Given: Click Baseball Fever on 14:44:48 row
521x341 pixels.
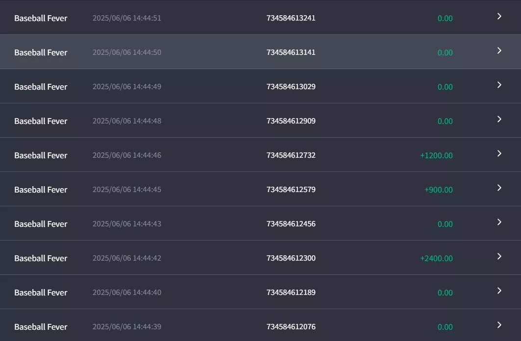Looking at the screenshot, I should pos(41,121).
